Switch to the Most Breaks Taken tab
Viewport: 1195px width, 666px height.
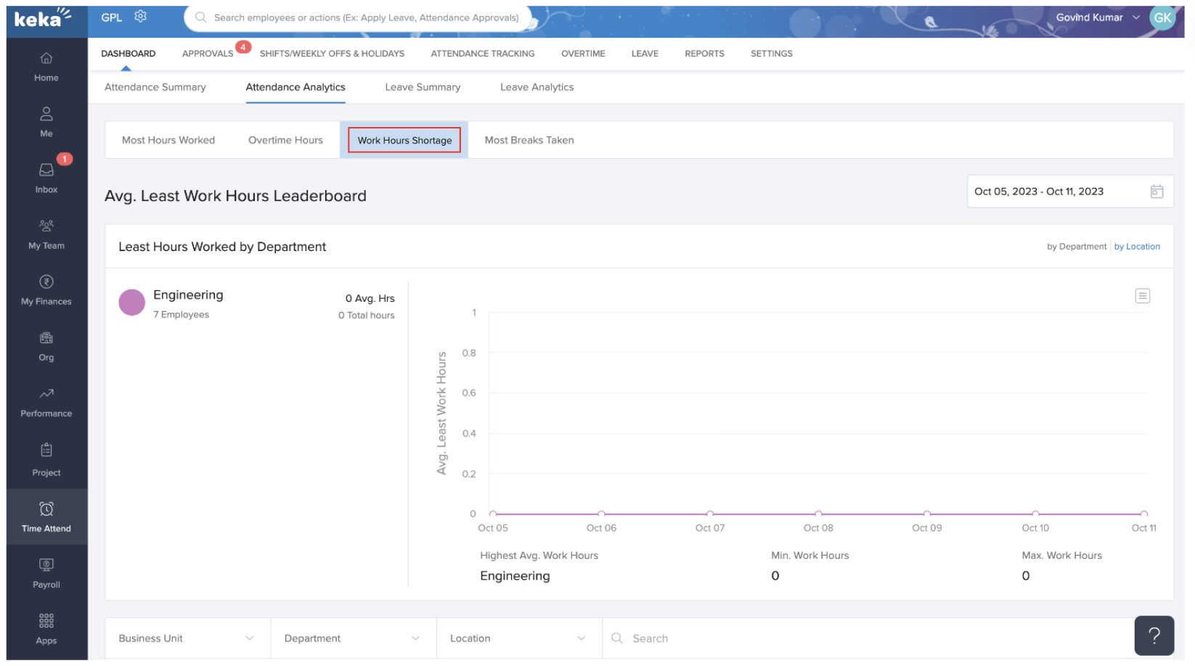click(x=529, y=140)
